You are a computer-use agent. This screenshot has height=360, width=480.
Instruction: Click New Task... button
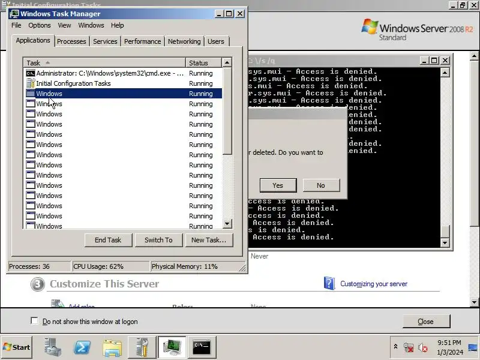coord(209,240)
